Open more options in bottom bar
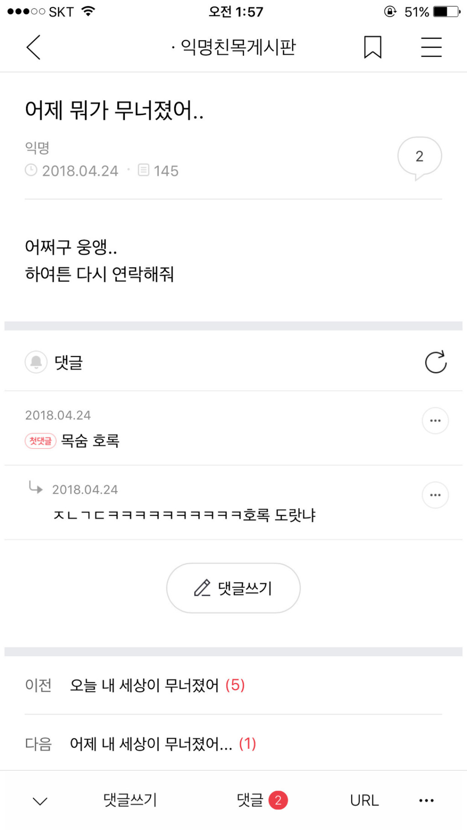 click(426, 801)
